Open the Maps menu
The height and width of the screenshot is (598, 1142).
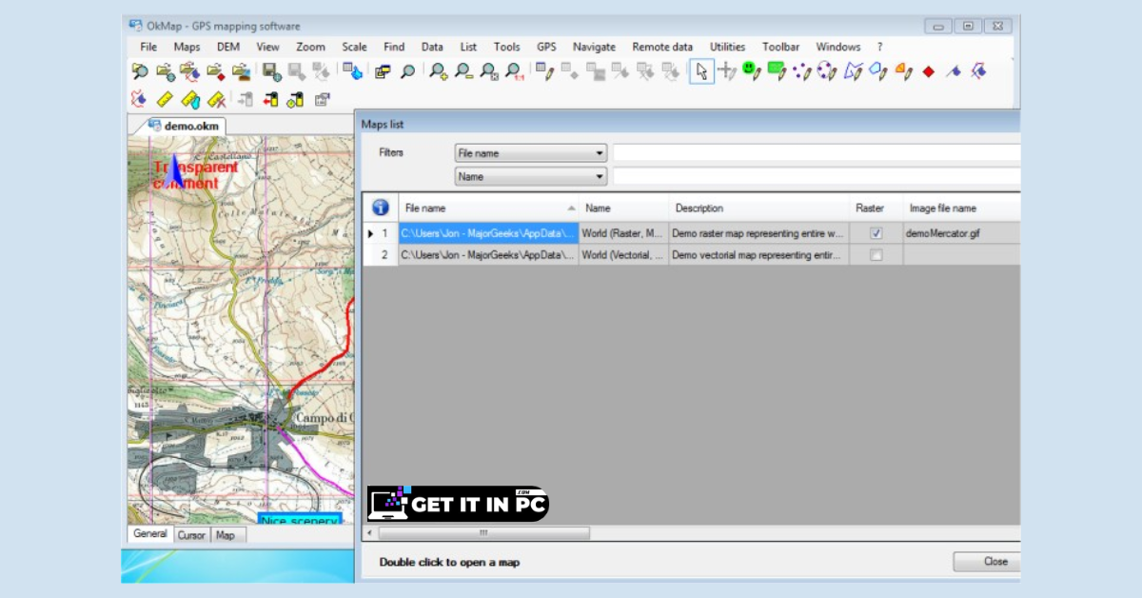click(187, 47)
